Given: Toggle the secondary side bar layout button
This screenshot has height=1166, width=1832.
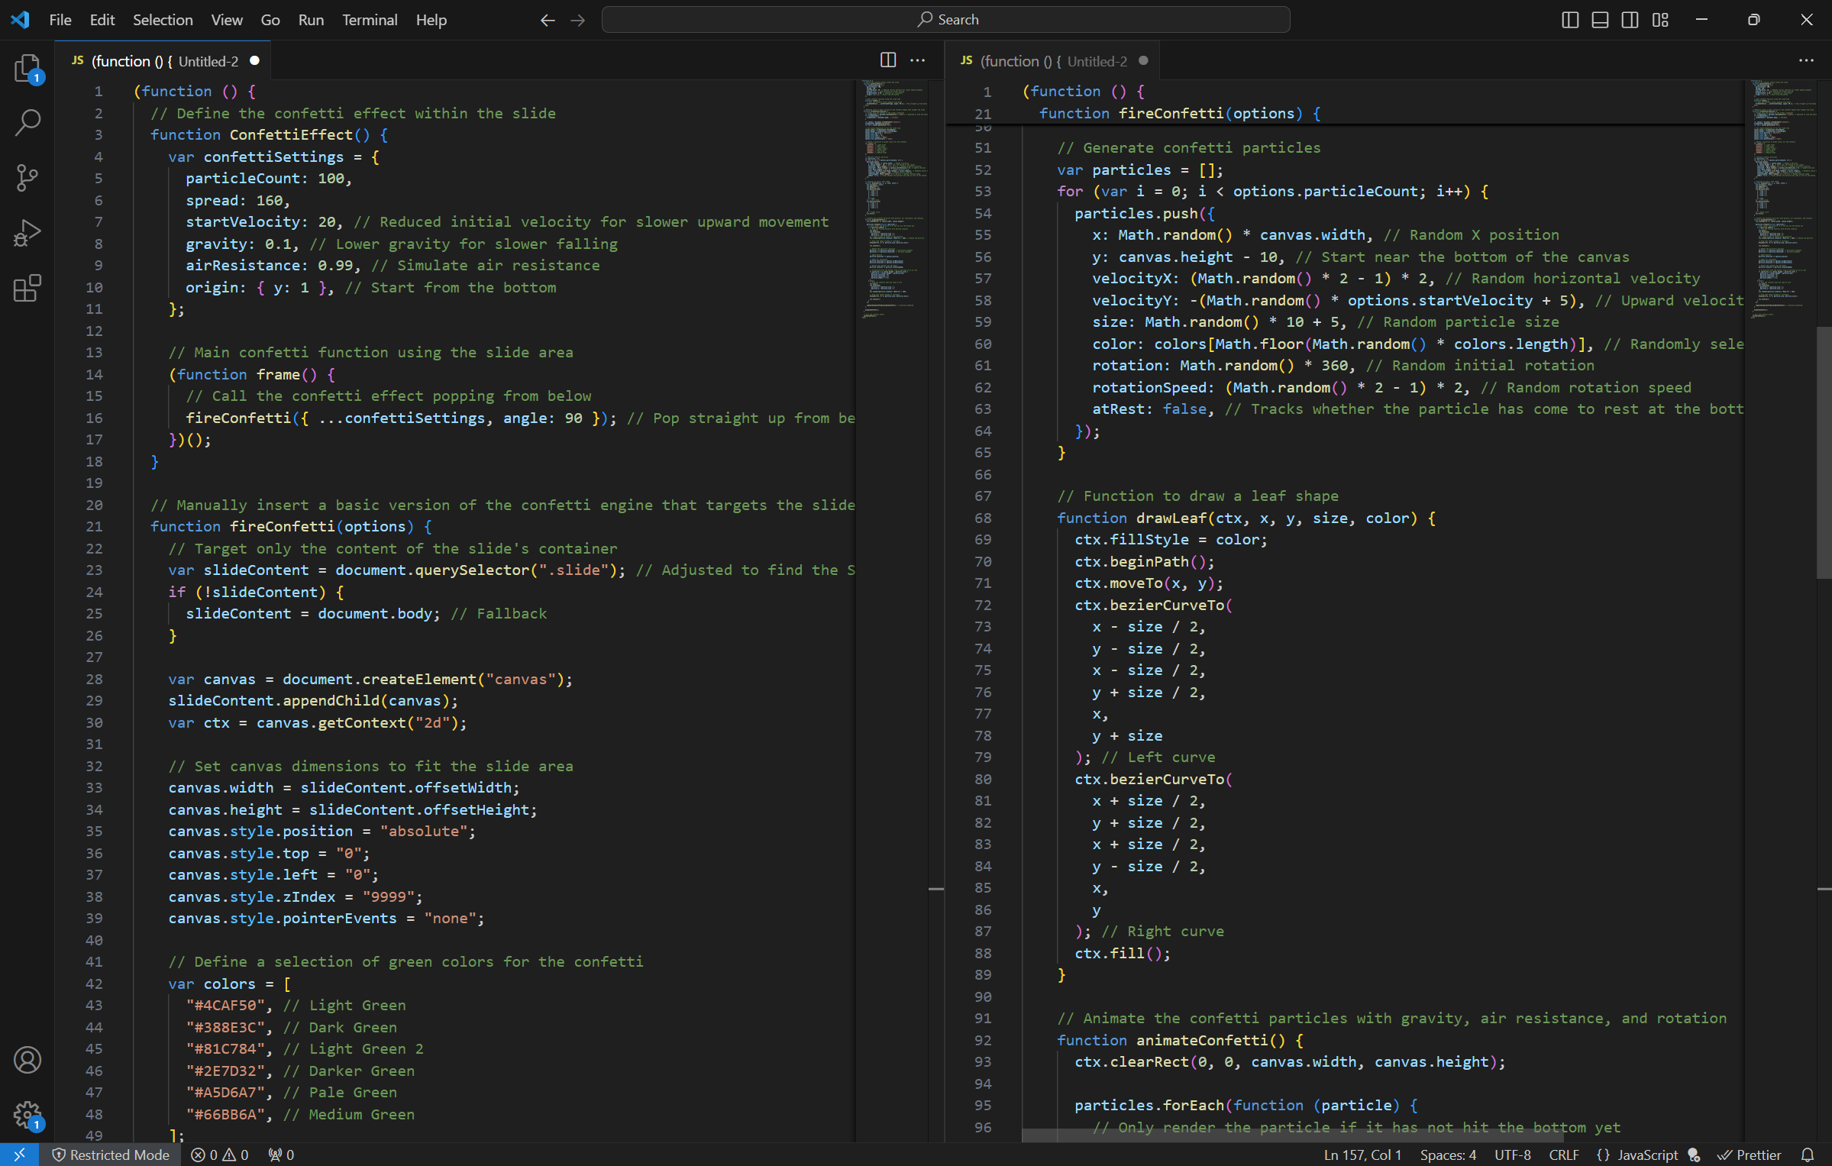Looking at the screenshot, I should (x=1630, y=20).
